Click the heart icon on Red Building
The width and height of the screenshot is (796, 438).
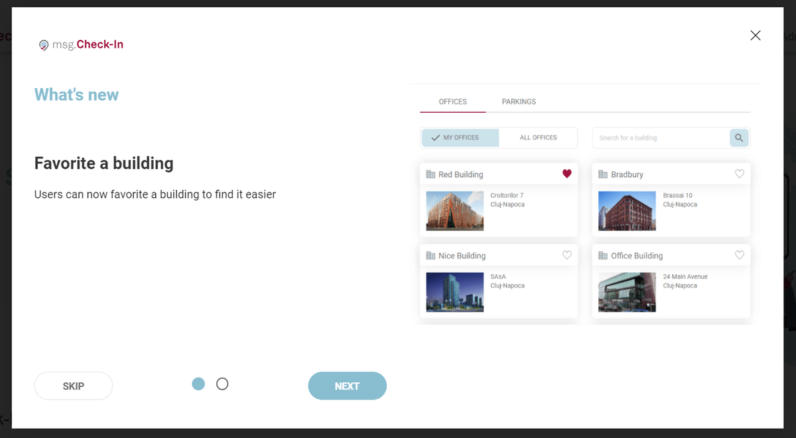click(566, 174)
